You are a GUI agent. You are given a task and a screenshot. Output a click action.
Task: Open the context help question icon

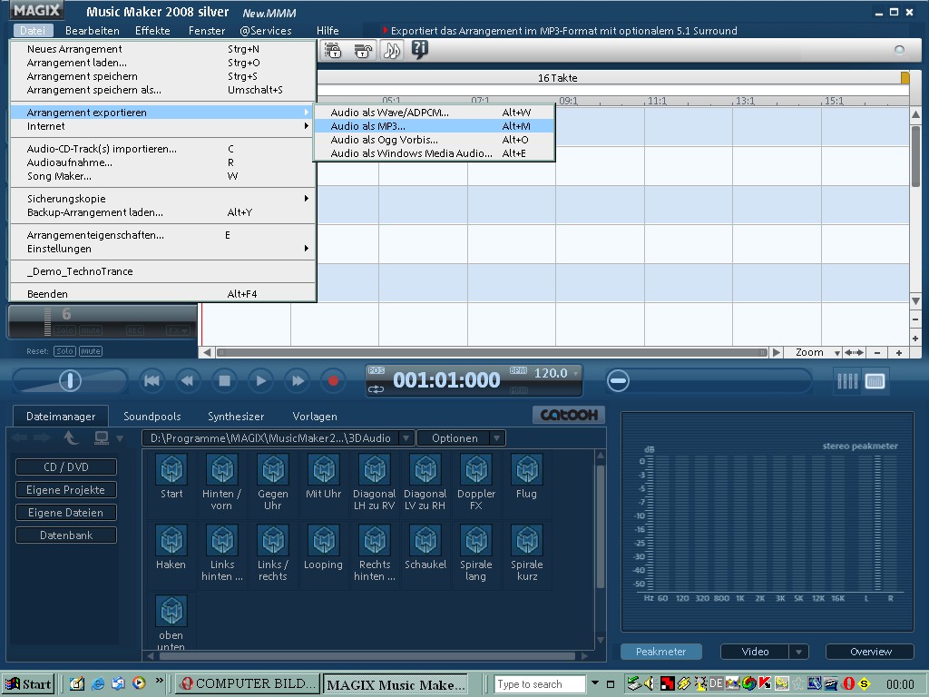420,50
